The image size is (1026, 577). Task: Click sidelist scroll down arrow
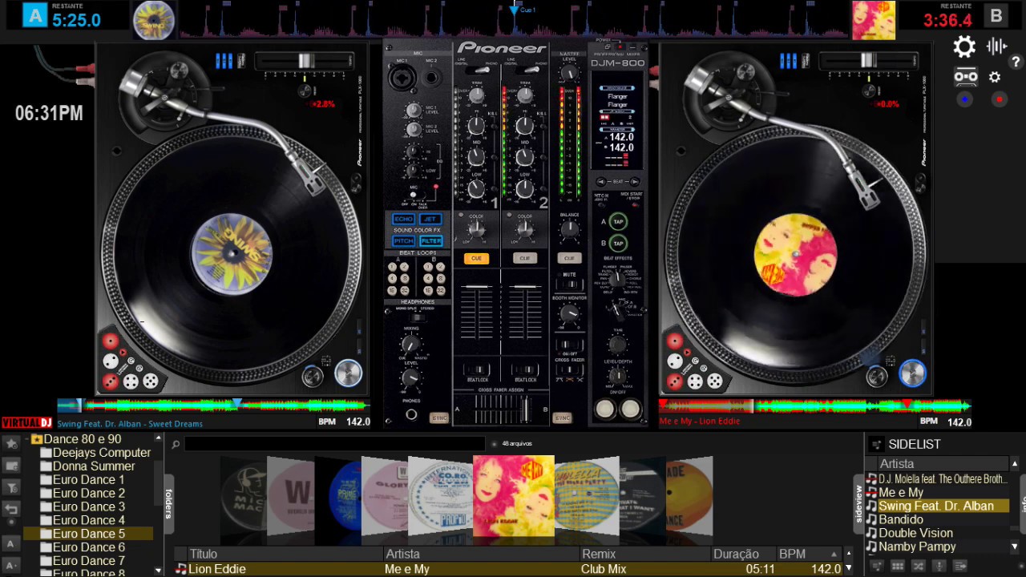click(1014, 547)
